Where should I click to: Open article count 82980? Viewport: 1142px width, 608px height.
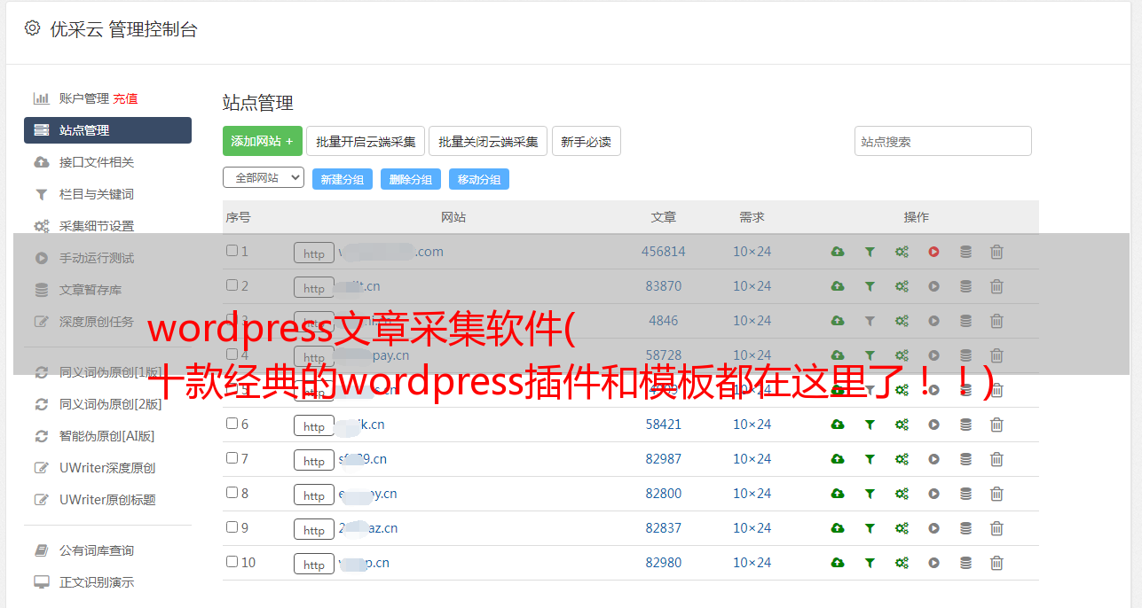pyautogui.click(x=664, y=563)
